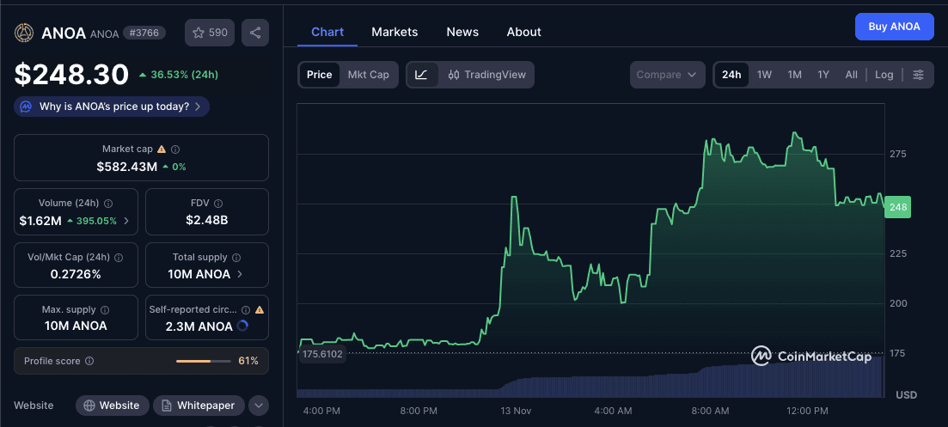This screenshot has height=427, width=948.
Task: Select the 1M time range
Action: click(x=794, y=75)
